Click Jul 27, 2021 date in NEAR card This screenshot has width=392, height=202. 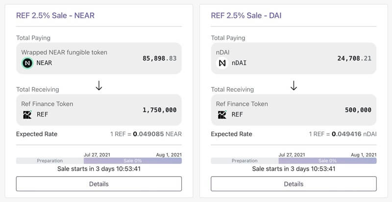97,155
